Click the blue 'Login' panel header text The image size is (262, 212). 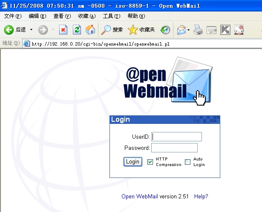tap(121, 120)
